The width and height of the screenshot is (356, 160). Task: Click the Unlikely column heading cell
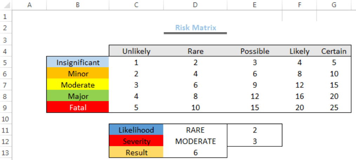click(136, 51)
